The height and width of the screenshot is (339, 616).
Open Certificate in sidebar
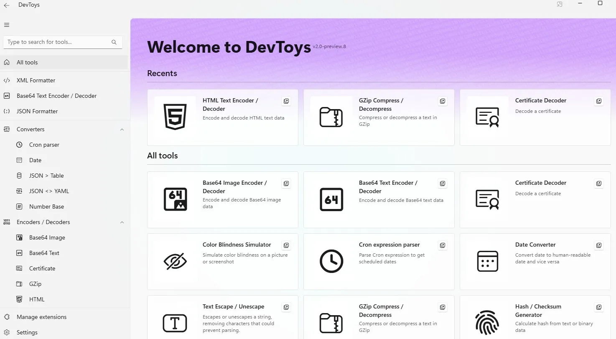pyautogui.click(x=64, y=268)
